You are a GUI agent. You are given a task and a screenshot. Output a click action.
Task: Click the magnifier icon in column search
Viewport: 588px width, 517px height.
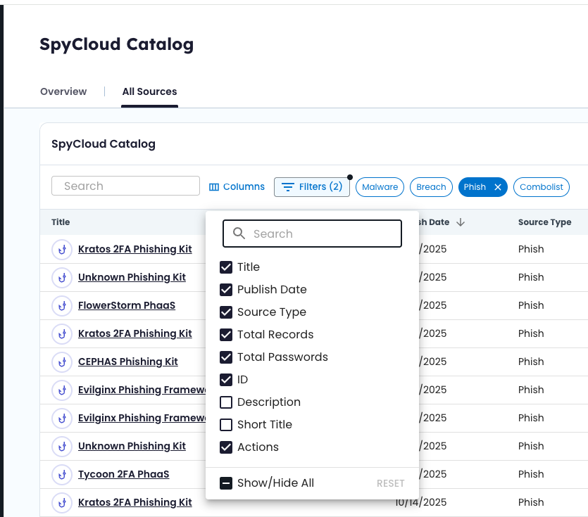pos(239,234)
